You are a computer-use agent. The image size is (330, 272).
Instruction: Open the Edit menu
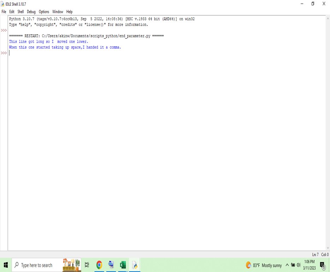12,12
